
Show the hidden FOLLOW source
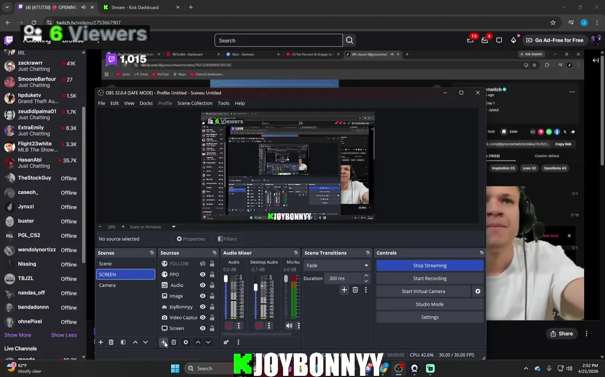click(x=202, y=264)
